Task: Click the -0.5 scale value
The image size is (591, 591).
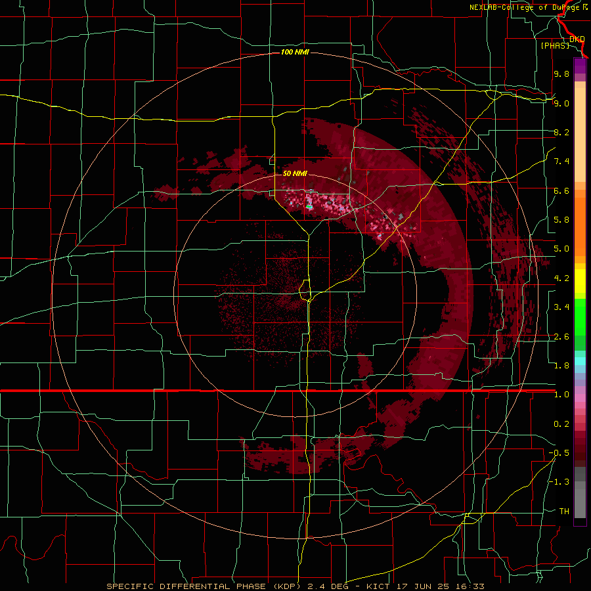Action: click(x=559, y=453)
